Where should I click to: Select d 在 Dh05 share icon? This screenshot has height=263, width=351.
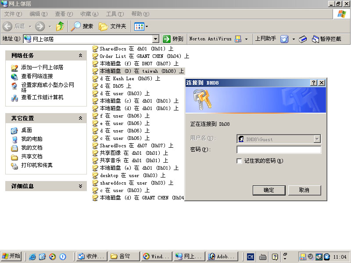point(95,86)
